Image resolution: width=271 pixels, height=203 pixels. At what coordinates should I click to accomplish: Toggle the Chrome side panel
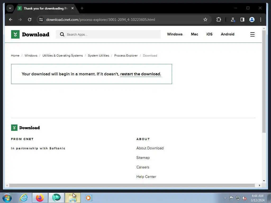tap(242, 20)
